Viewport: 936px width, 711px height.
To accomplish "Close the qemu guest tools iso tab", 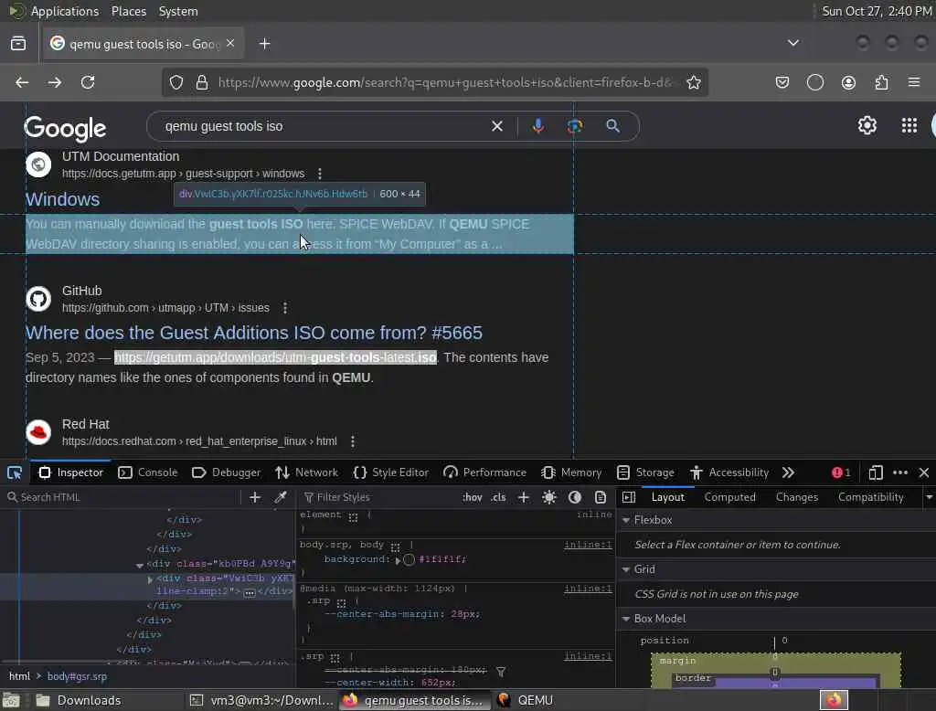I will pyautogui.click(x=230, y=43).
